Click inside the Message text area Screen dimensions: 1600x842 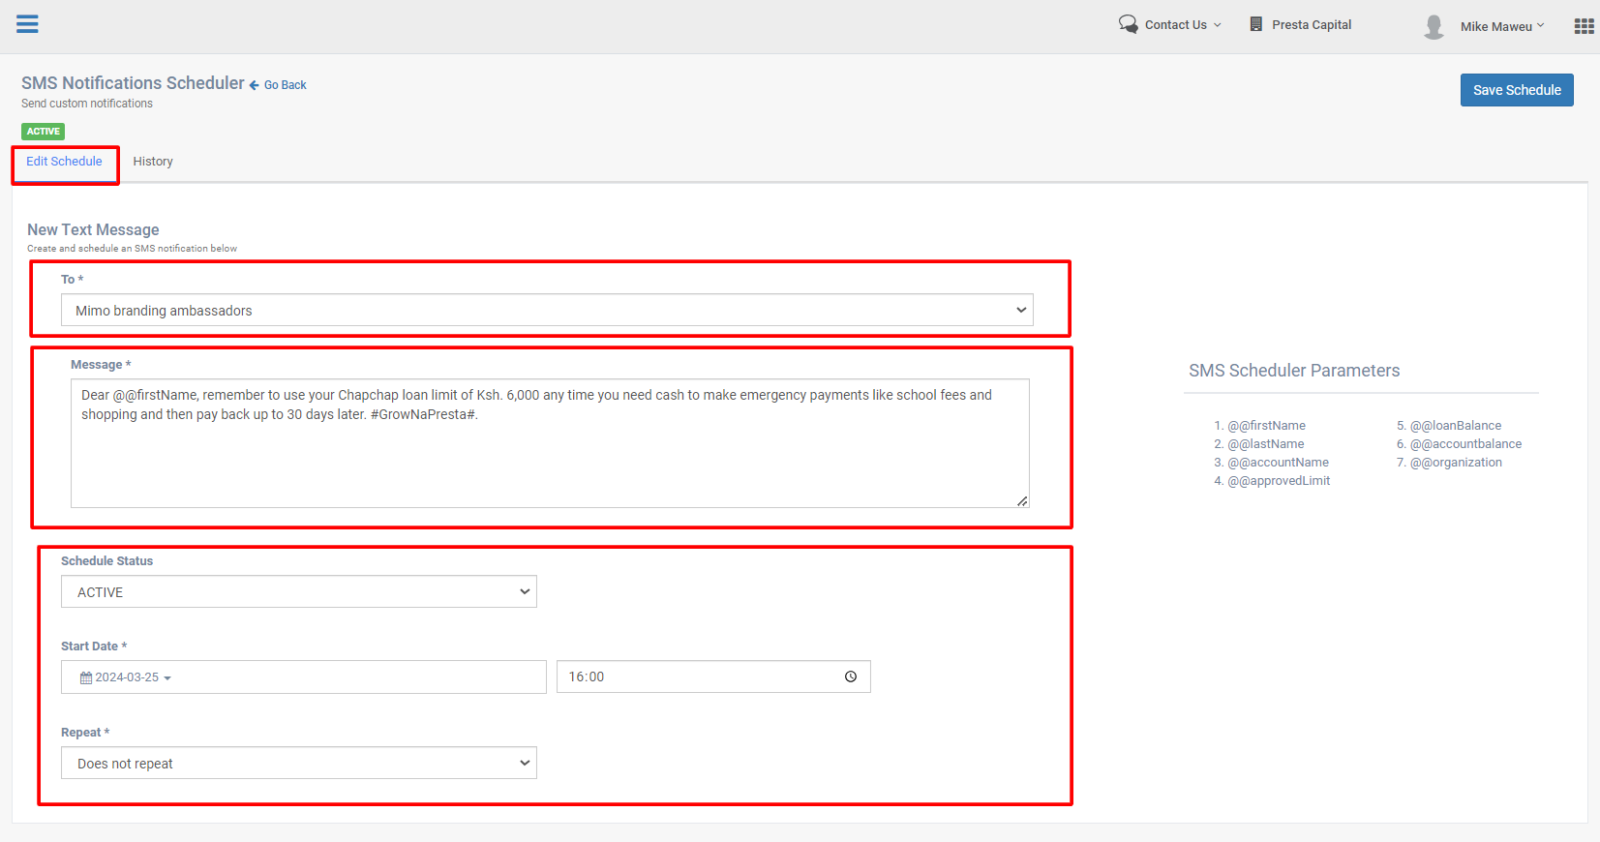(x=549, y=455)
